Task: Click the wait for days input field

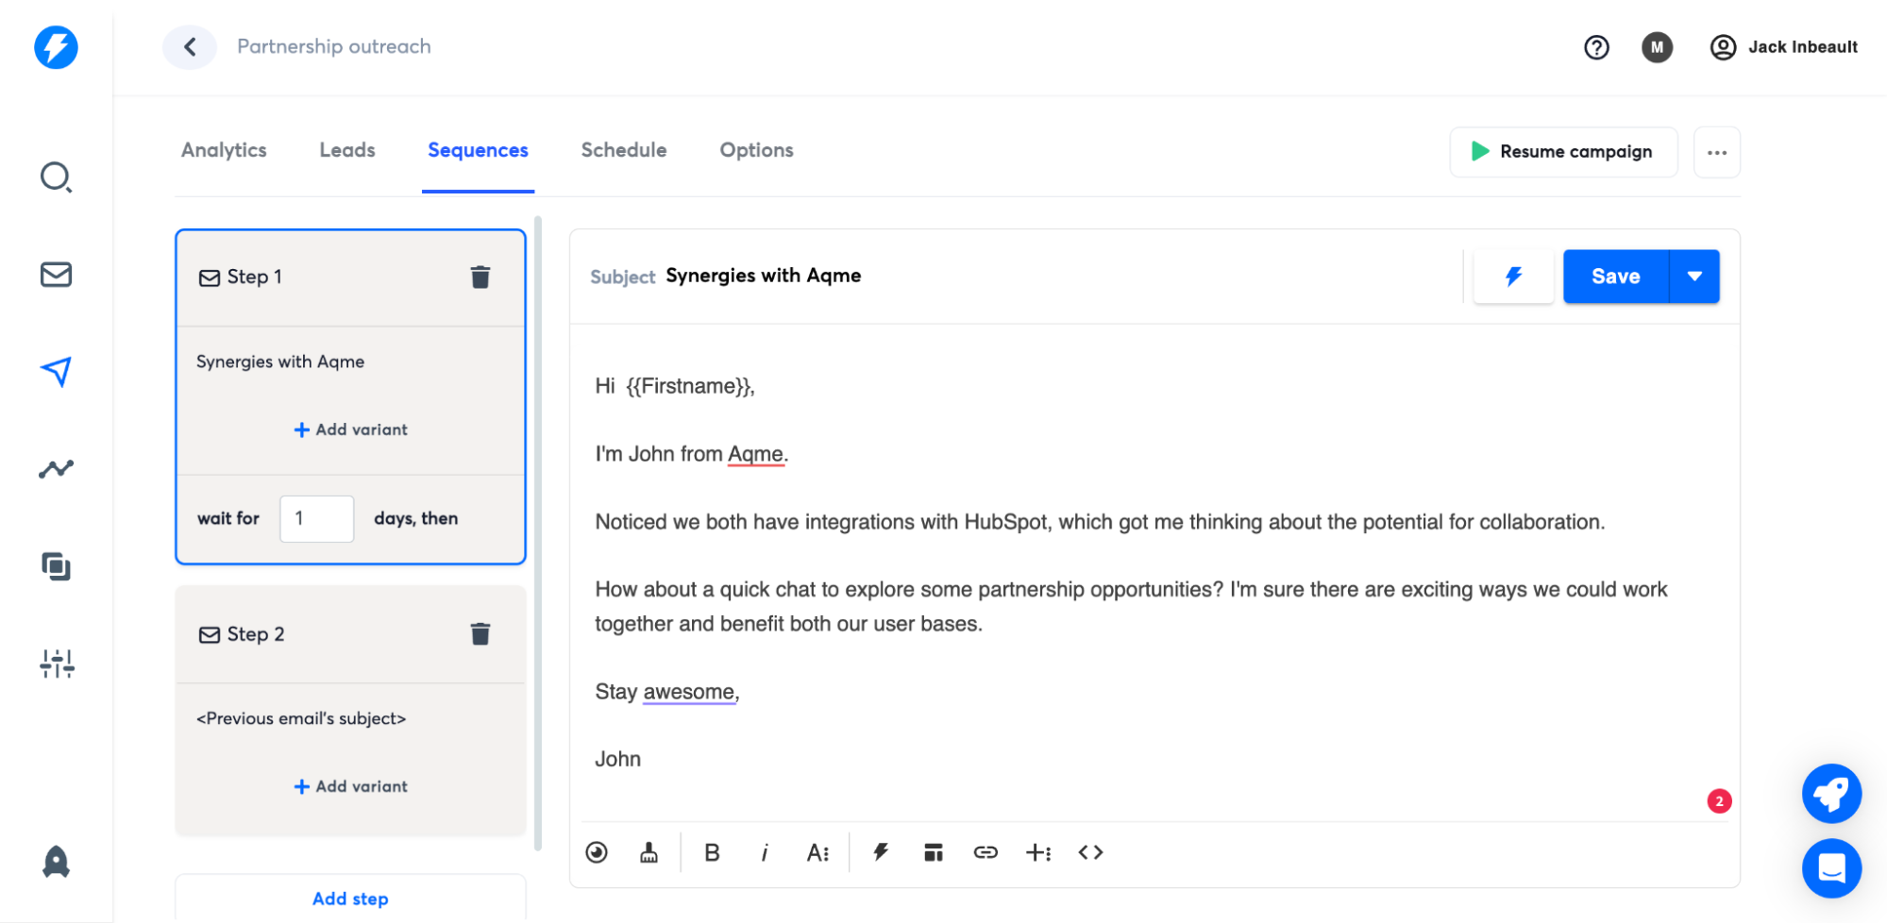Action: click(317, 518)
